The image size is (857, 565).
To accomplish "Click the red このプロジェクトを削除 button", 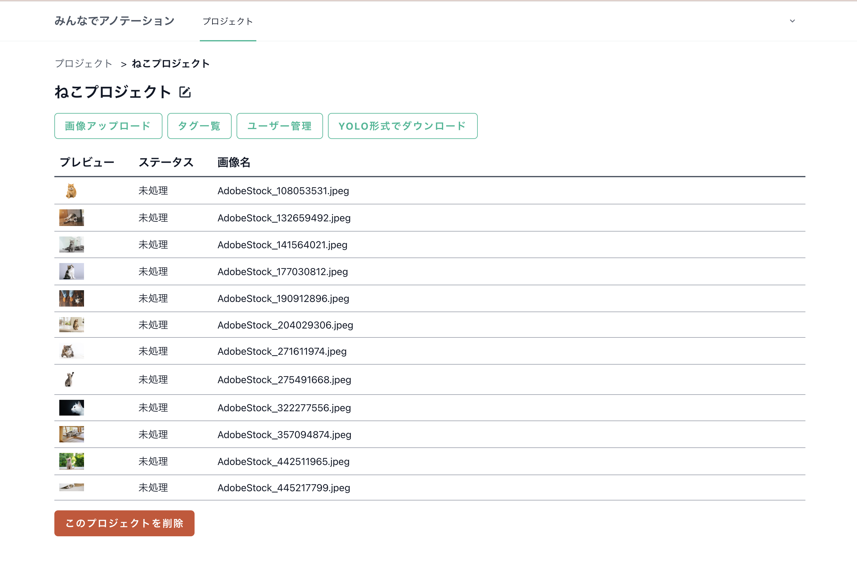I will 124,523.
